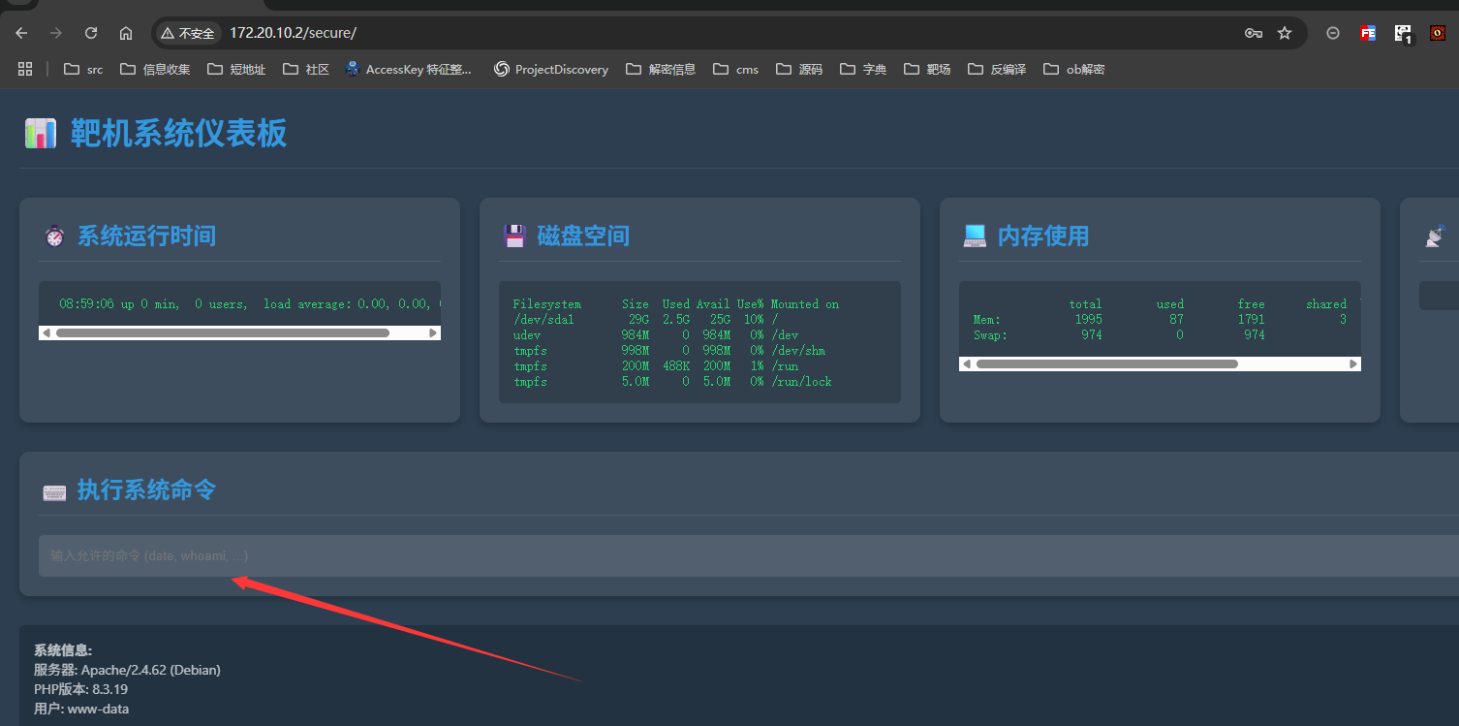This screenshot has width=1459, height=726.
Task: Toggle the hide-element circle icon near the address bar
Action: [x=1332, y=32]
